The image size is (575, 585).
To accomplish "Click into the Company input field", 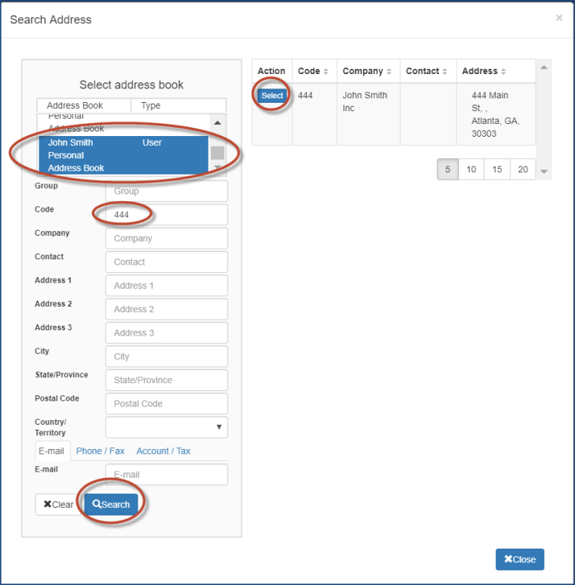I will [x=166, y=238].
